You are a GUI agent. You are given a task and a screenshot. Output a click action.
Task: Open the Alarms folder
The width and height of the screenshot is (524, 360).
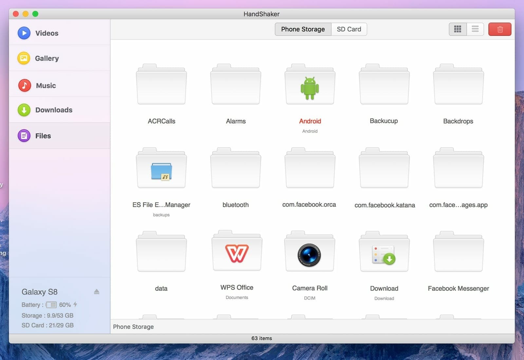click(236, 85)
